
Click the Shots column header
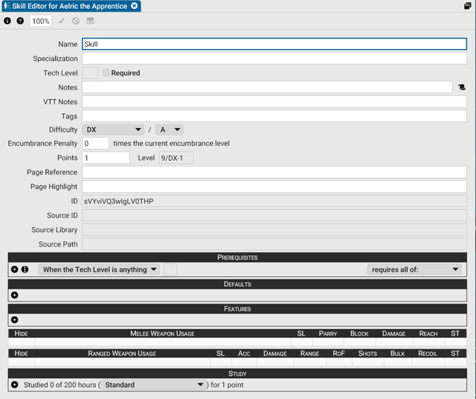(367, 354)
